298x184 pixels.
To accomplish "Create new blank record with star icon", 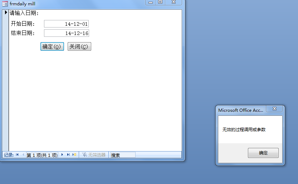I will [x=74, y=155].
